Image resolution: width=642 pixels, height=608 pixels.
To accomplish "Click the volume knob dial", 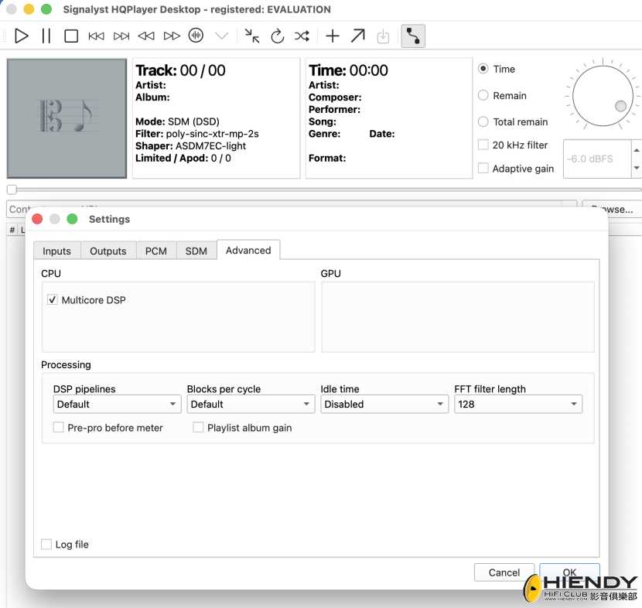I will (x=603, y=96).
